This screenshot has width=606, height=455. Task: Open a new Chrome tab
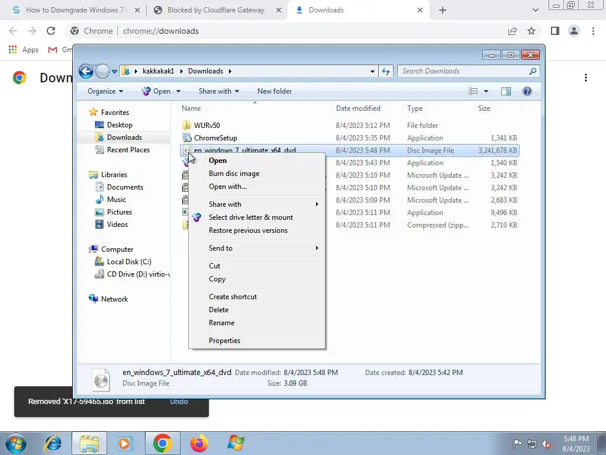pos(443,10)
